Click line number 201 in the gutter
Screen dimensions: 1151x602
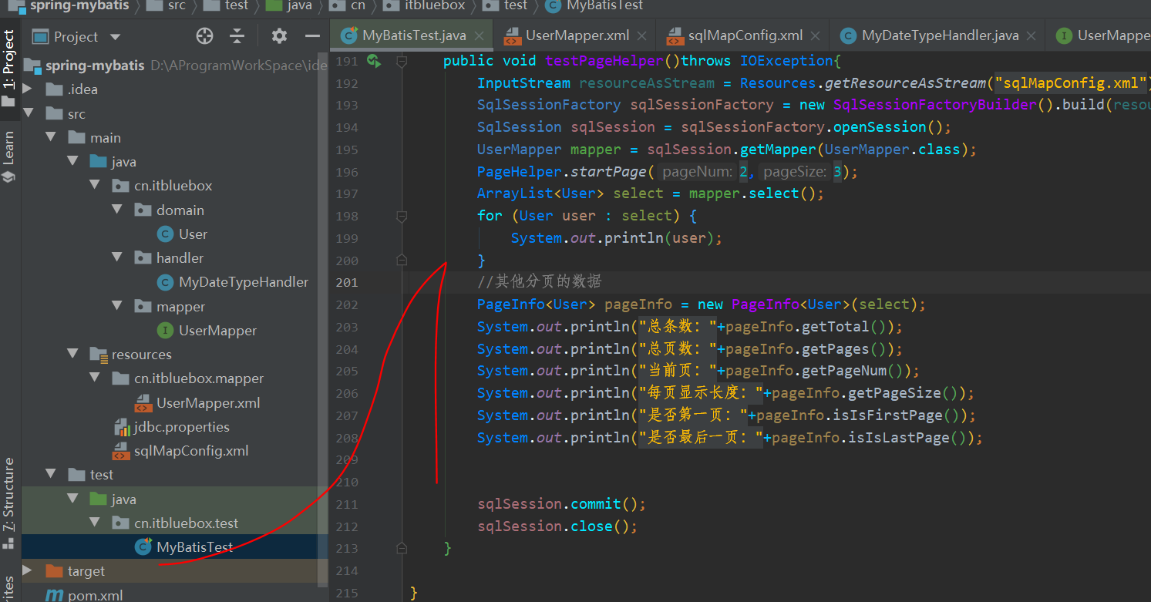[x=347, y=282]
